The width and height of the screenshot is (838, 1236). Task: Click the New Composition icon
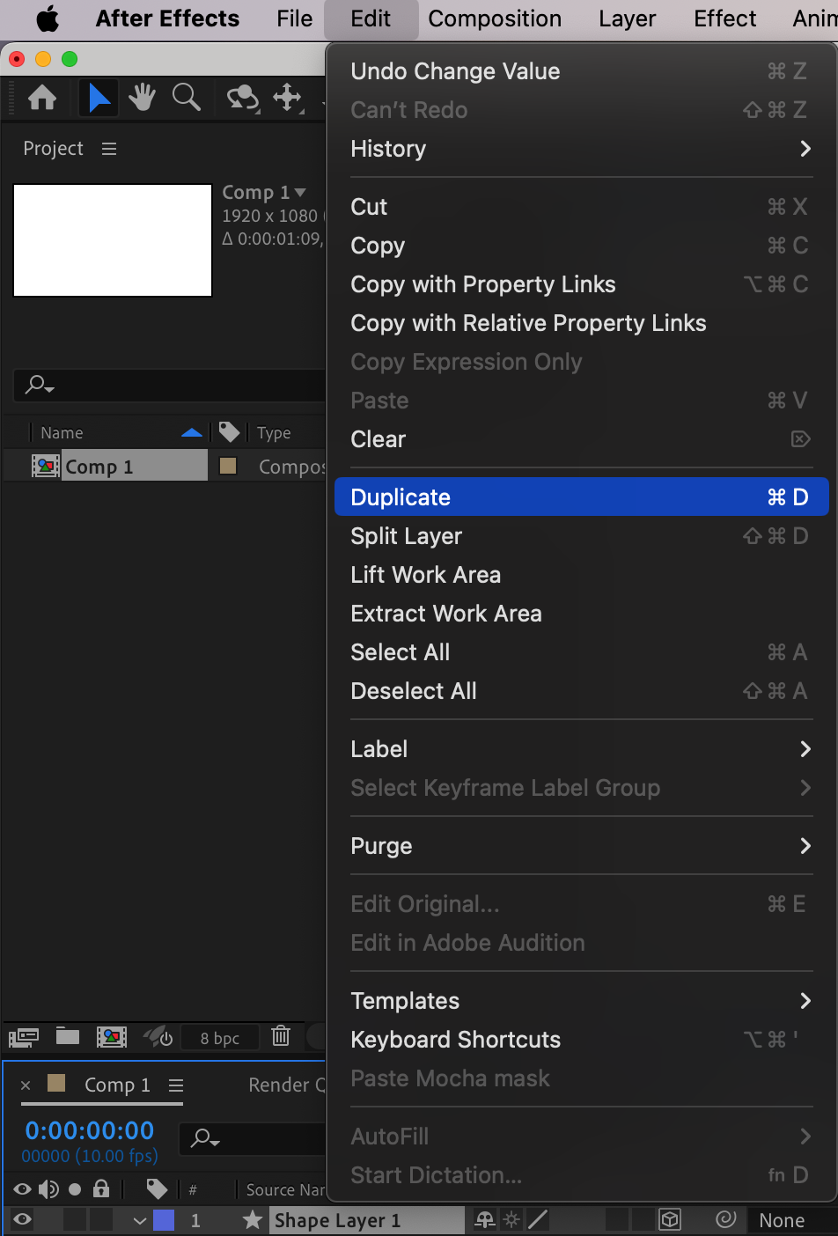[112, 1036]
